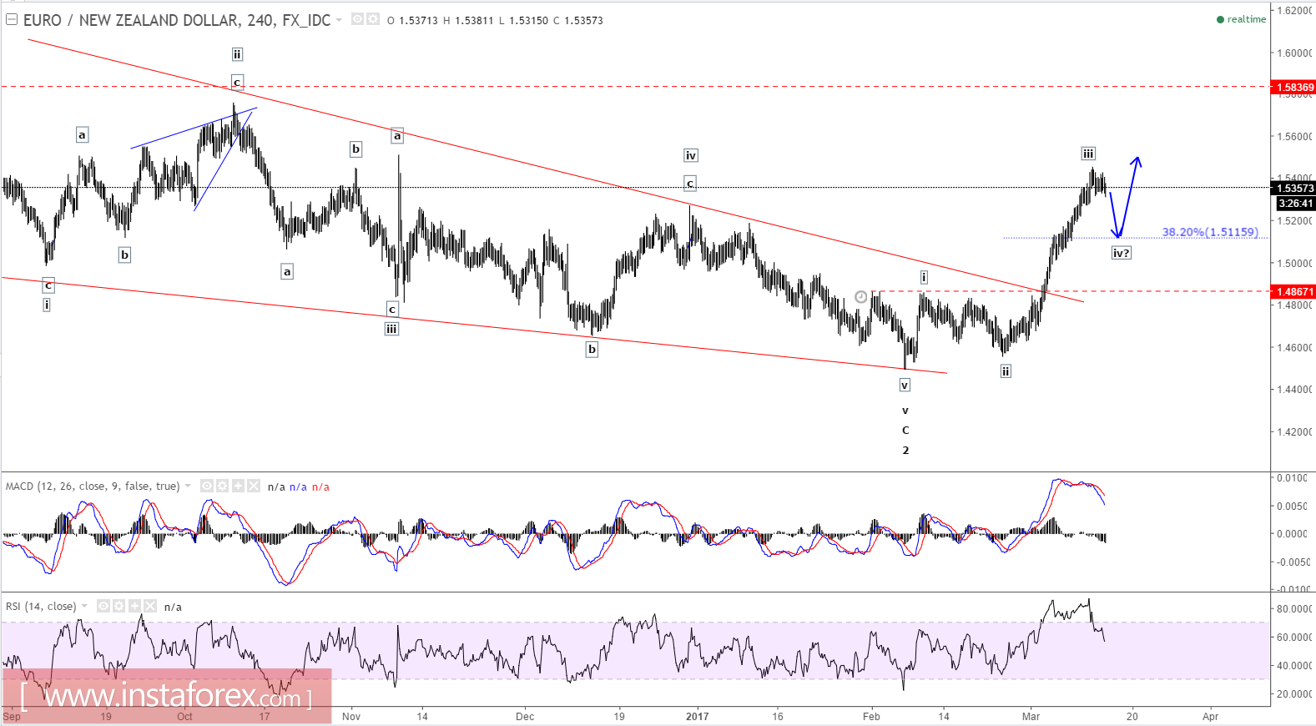
Task: Click the Feb label on time axis
Action: [x=871, y=716]
